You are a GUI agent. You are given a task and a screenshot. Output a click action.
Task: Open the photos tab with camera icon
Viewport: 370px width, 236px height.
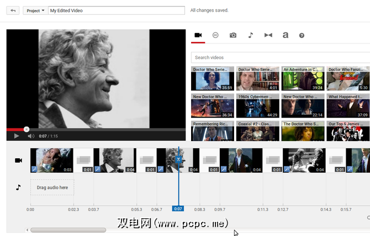pyautogui.click(x=233, y=35)
